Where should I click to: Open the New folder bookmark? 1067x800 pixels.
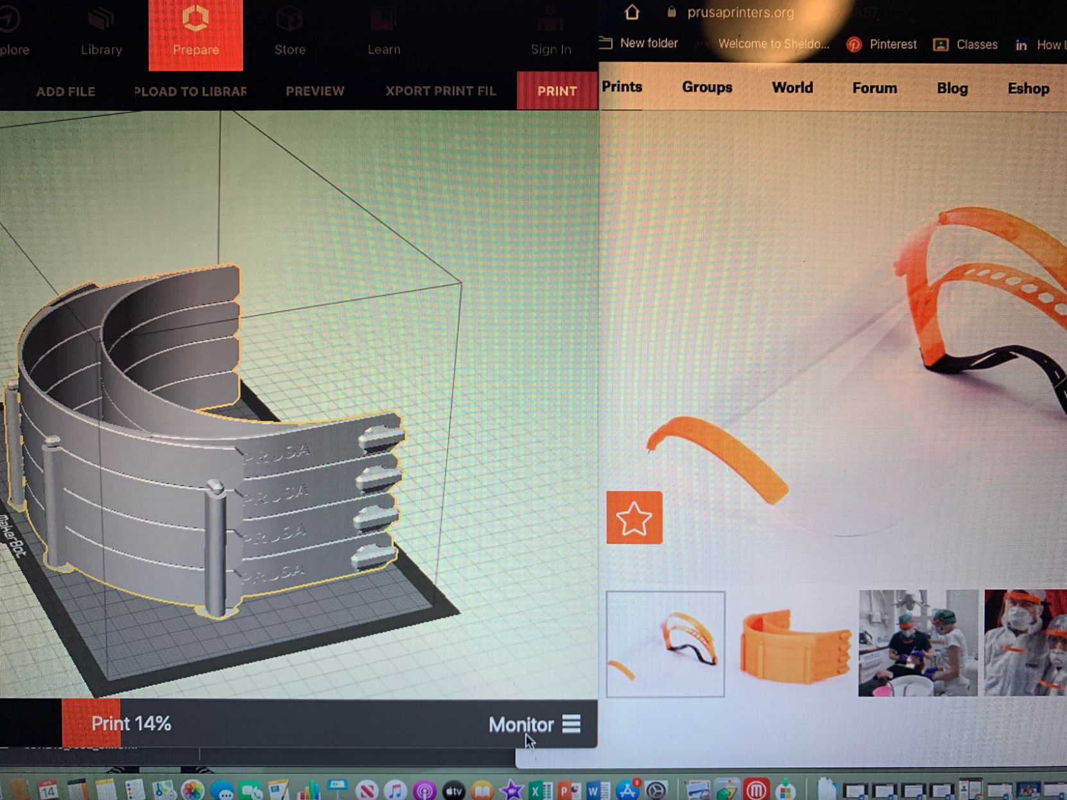coord(638,43)
